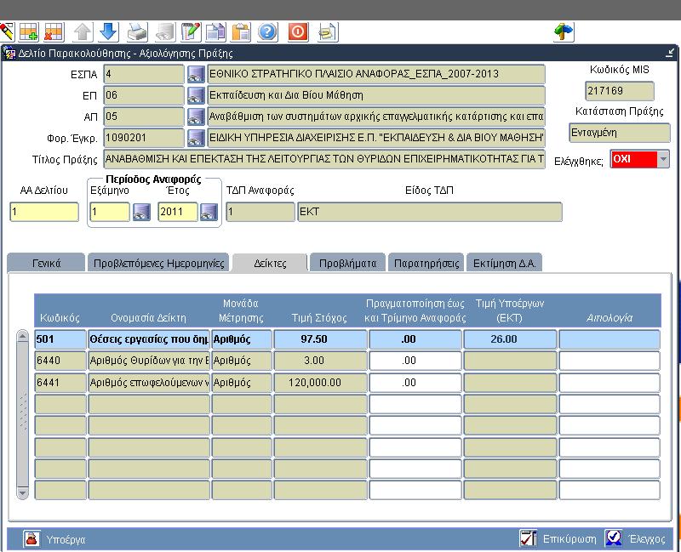Click the Έλεγχος button label
Viewport: 681px width, 552px height.
tap(647, 539)
